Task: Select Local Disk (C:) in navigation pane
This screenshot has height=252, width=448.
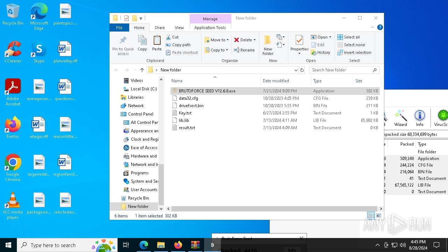Action: click(x=140, y=89)
